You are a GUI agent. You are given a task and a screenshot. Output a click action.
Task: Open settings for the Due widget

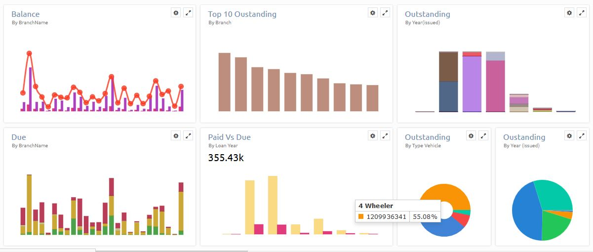176,135
